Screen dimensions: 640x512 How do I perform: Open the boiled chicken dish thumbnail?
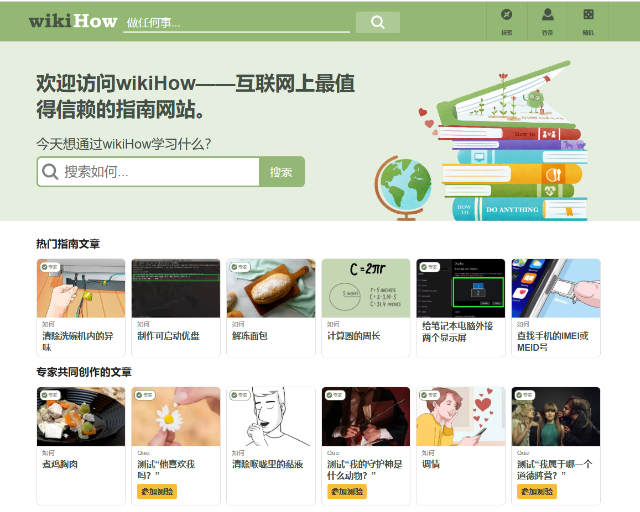[x=81, y=416]
